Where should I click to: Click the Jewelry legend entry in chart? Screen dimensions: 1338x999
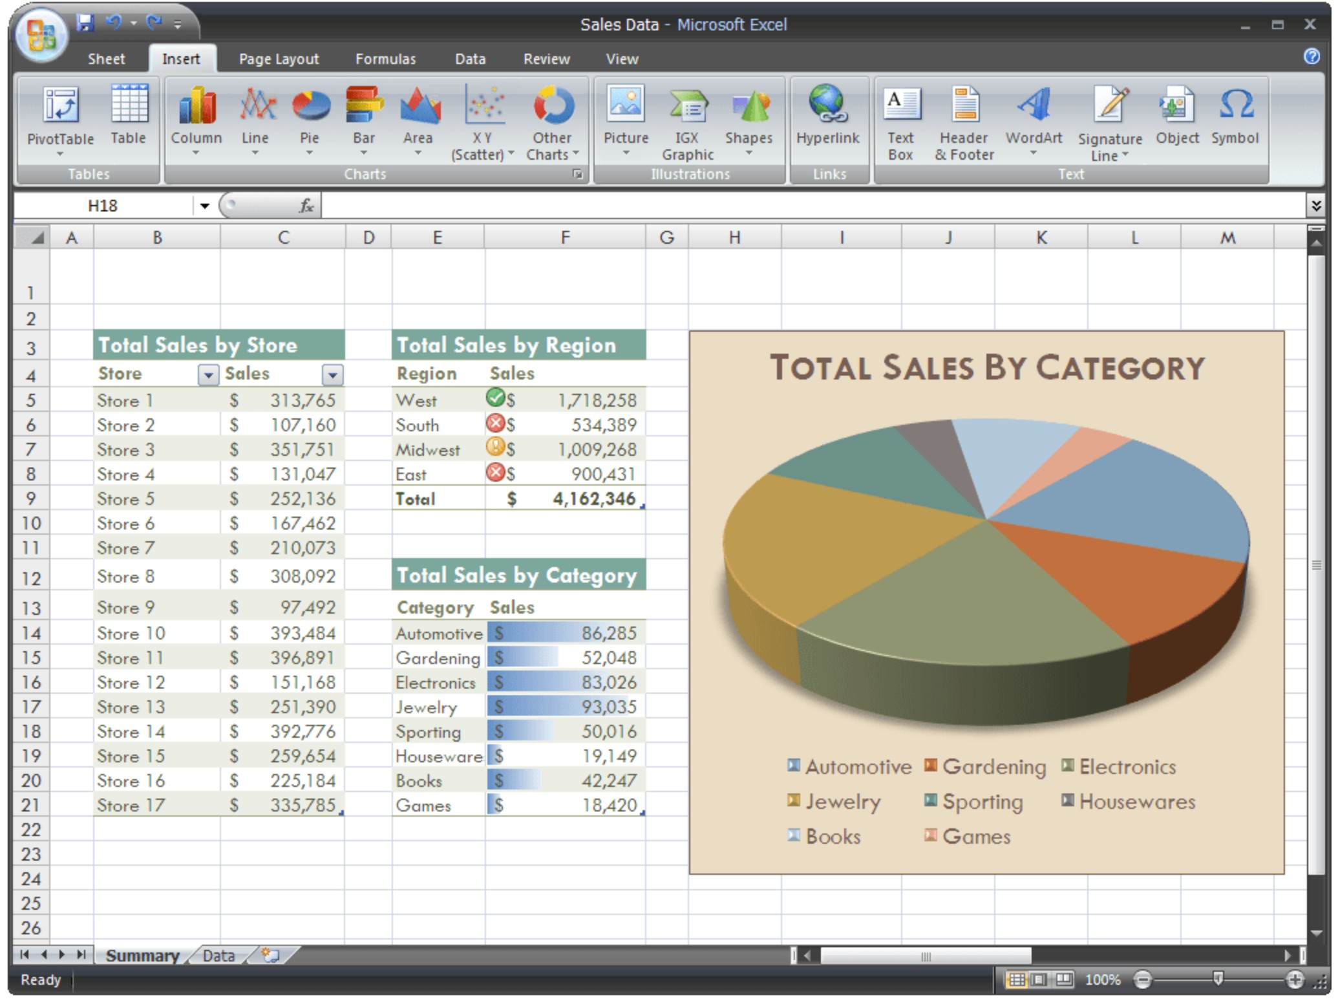(x=834, y=802)
